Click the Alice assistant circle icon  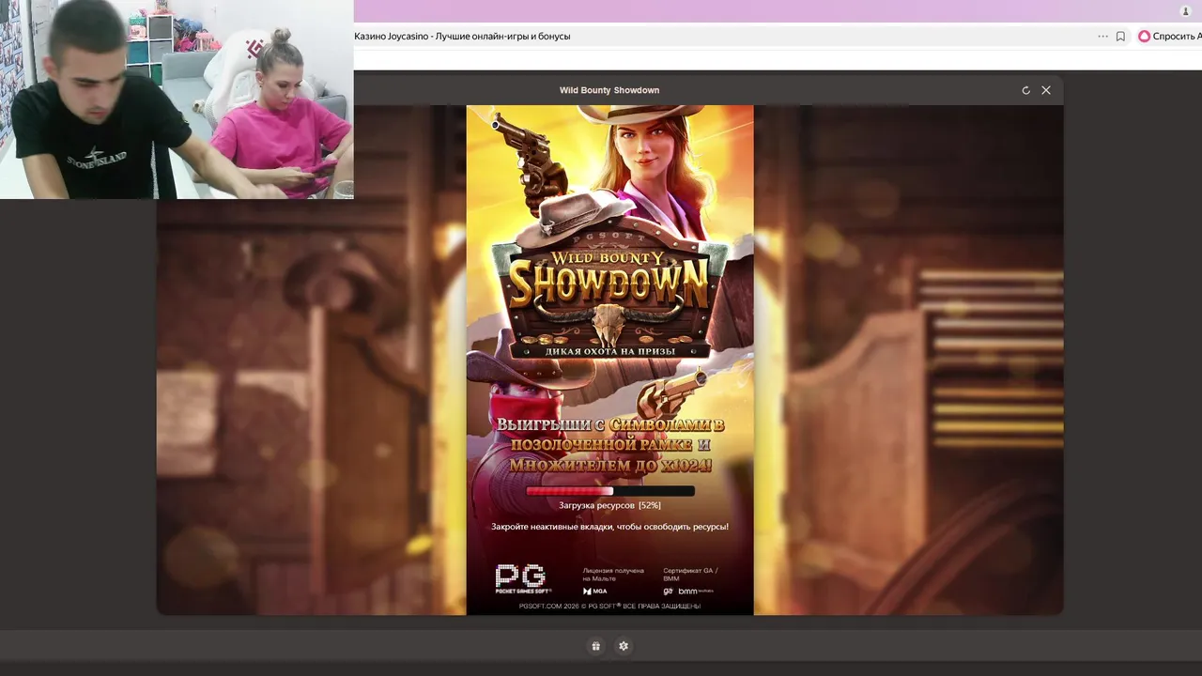pos(1144,37)
